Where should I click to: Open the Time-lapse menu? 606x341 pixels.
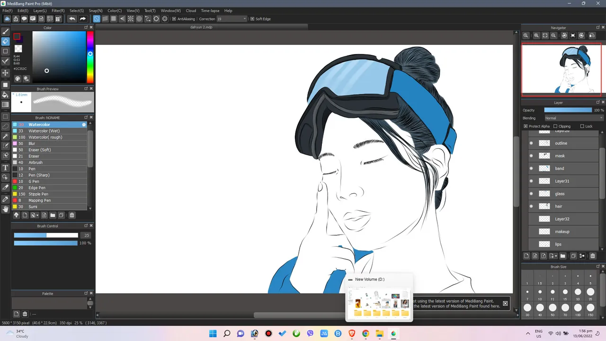click(x=210, y=10)
